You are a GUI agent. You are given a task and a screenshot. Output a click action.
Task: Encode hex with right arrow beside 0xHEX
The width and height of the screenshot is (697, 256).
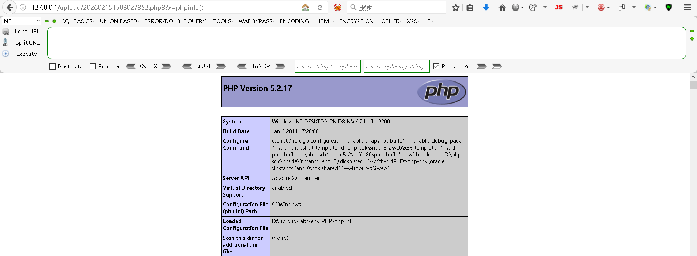coord(166,66)
